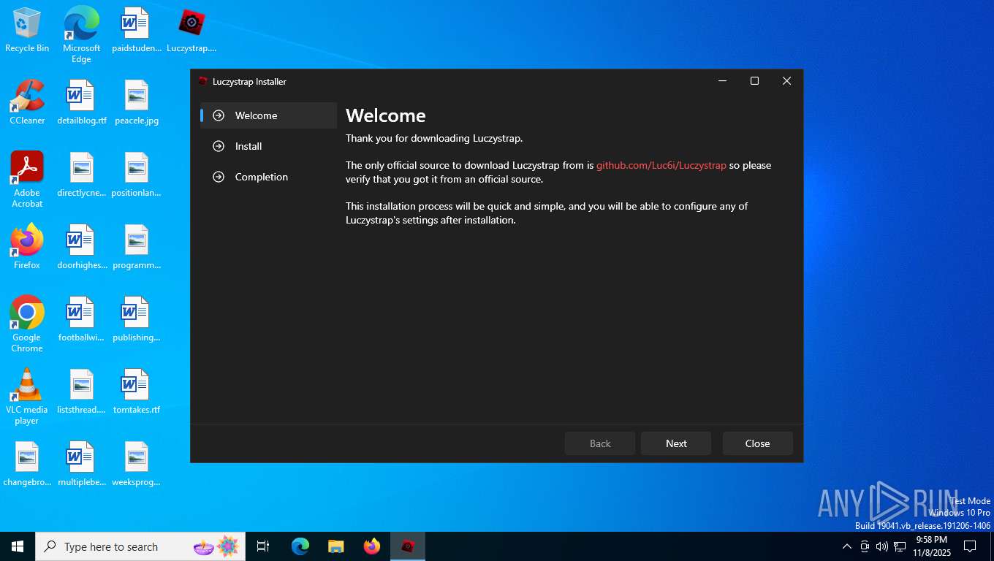Select the liststhread image file

coord(82,392)
